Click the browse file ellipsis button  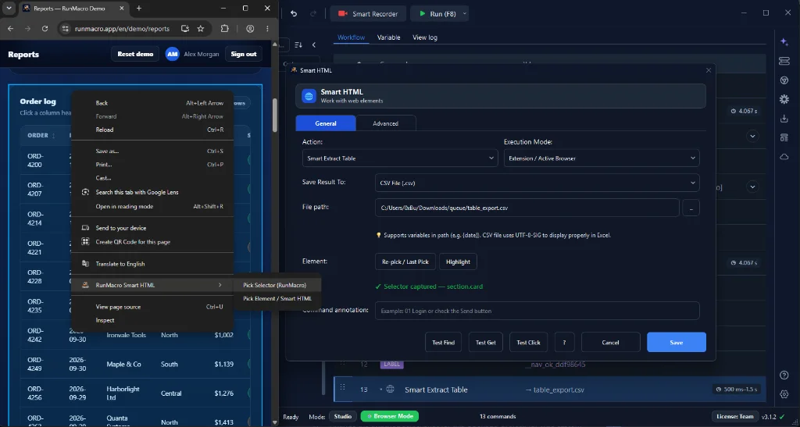pos(691,208)
